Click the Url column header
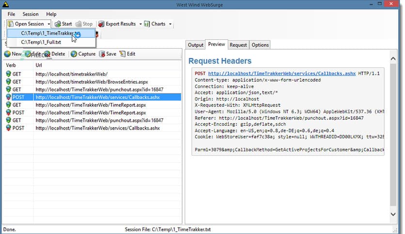The height and width of the screenshot is (234, 405). (39, 65)
